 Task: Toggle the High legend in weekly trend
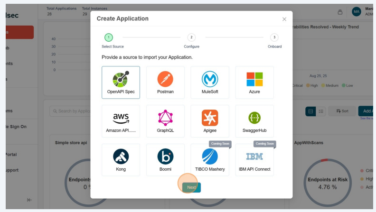(x=312, y=85)
